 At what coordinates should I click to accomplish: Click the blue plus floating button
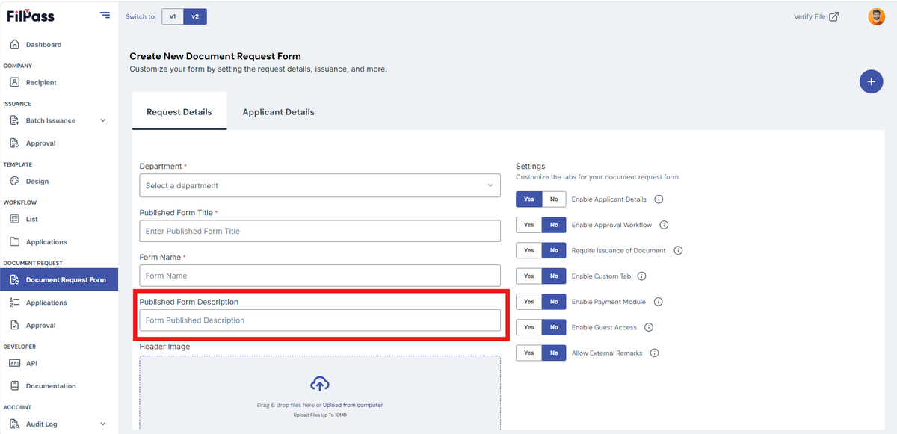(x=871, y=81)
